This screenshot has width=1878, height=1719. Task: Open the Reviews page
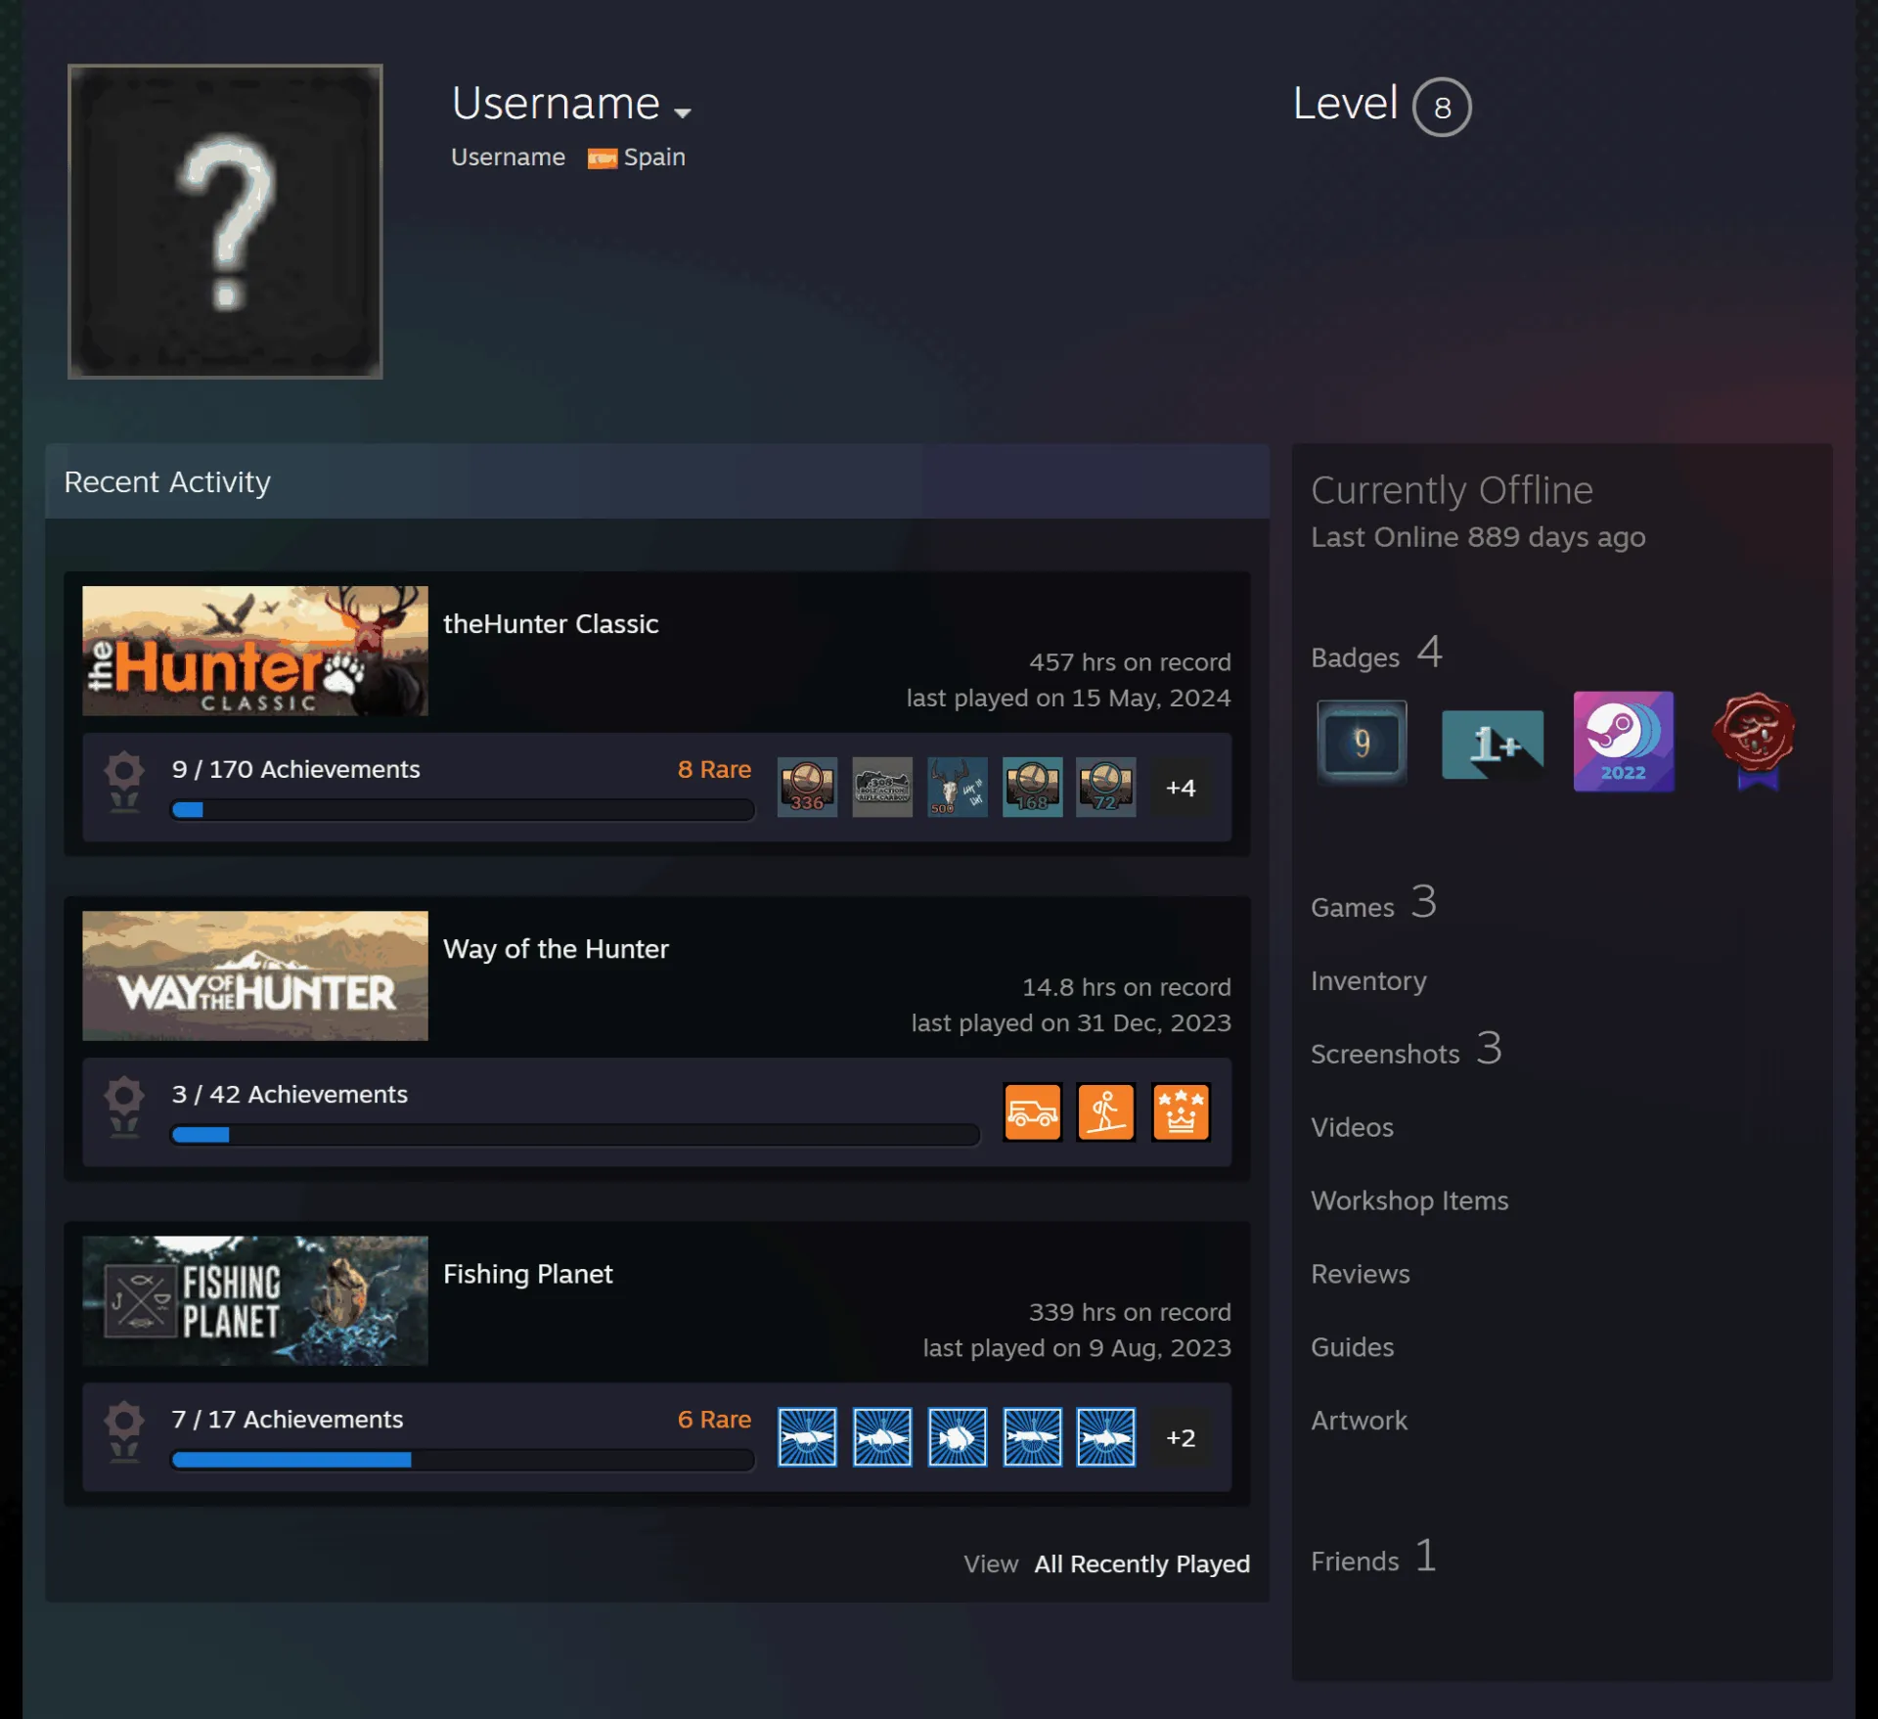point(1361,1274)
